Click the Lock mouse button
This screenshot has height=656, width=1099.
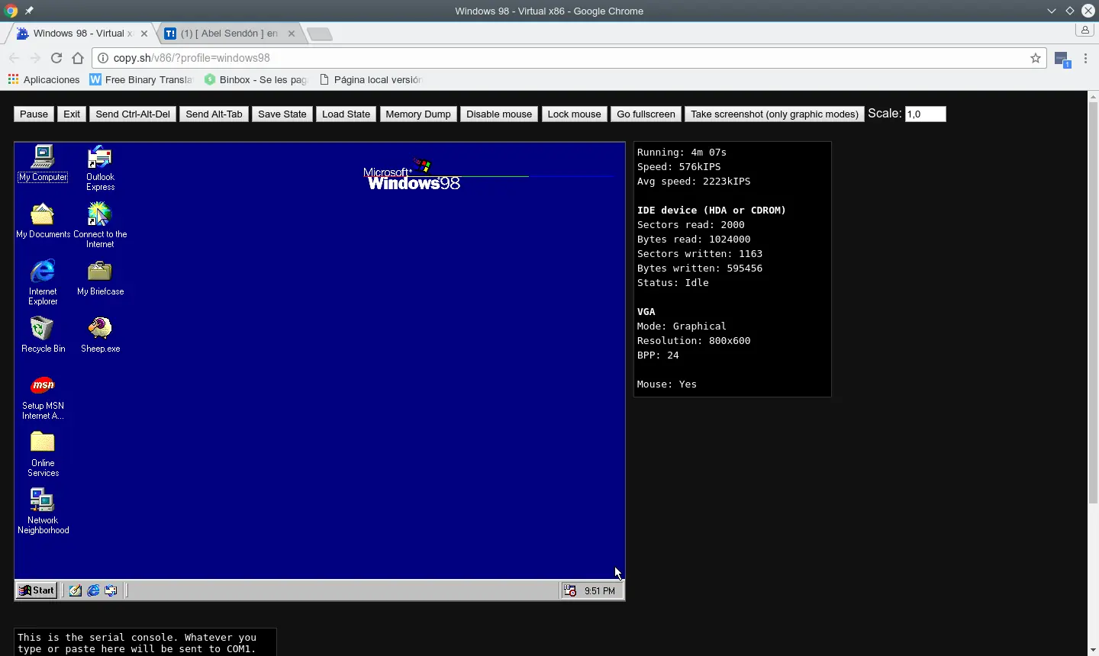pyautogui.click(x=574, y=114)
